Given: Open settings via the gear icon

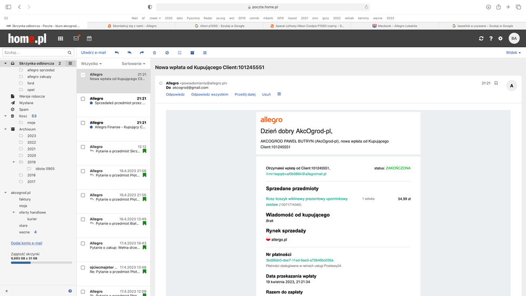Looking at the screenshot, I should pos(500,38).
